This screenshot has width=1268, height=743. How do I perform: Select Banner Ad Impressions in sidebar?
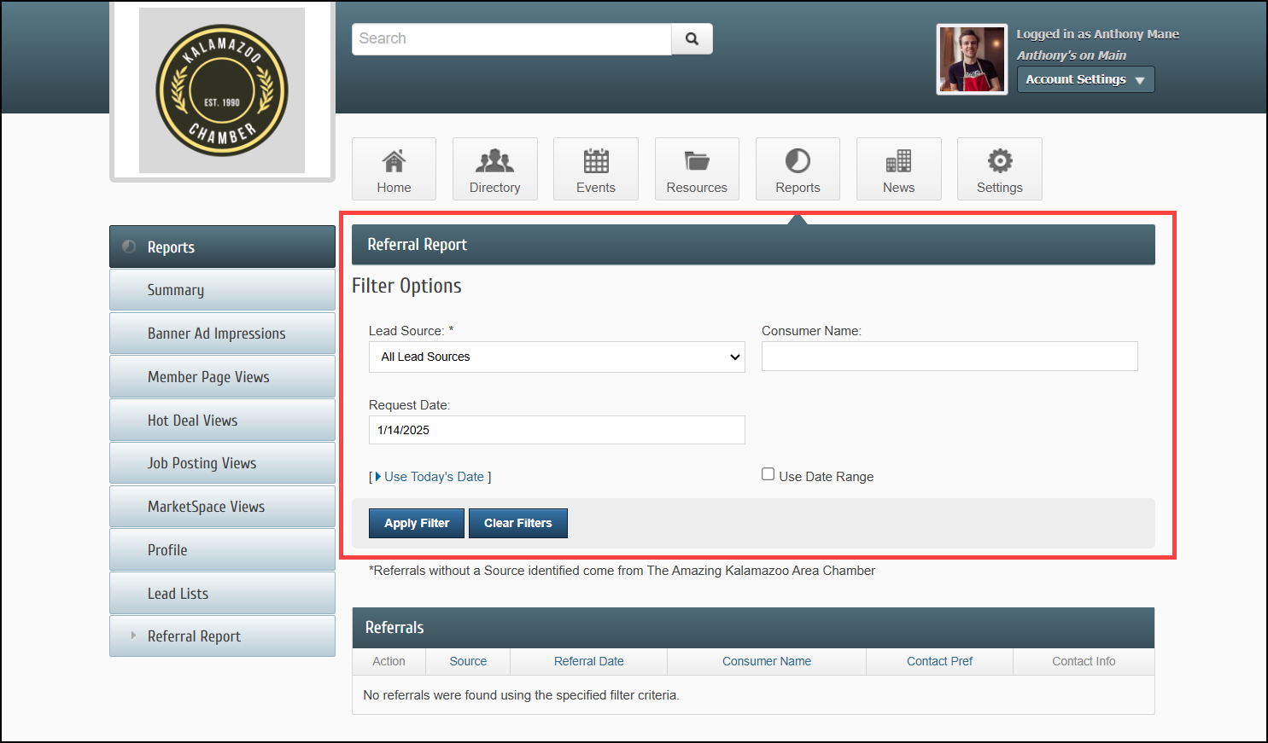[x=216, y=334]
